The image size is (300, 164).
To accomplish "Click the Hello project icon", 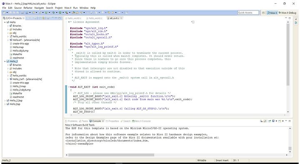I will click(8, 22).
